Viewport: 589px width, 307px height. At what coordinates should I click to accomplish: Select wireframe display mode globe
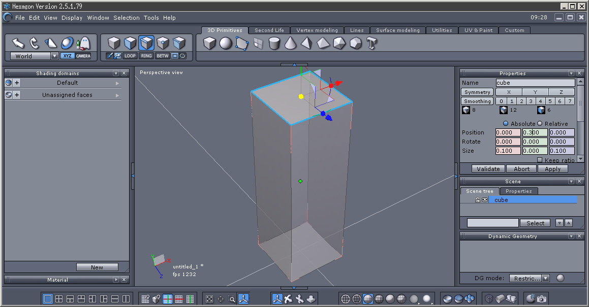346,299
